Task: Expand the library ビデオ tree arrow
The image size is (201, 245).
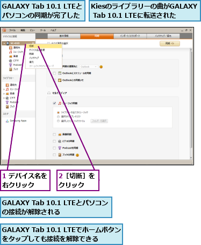Action: coord(4,98)
